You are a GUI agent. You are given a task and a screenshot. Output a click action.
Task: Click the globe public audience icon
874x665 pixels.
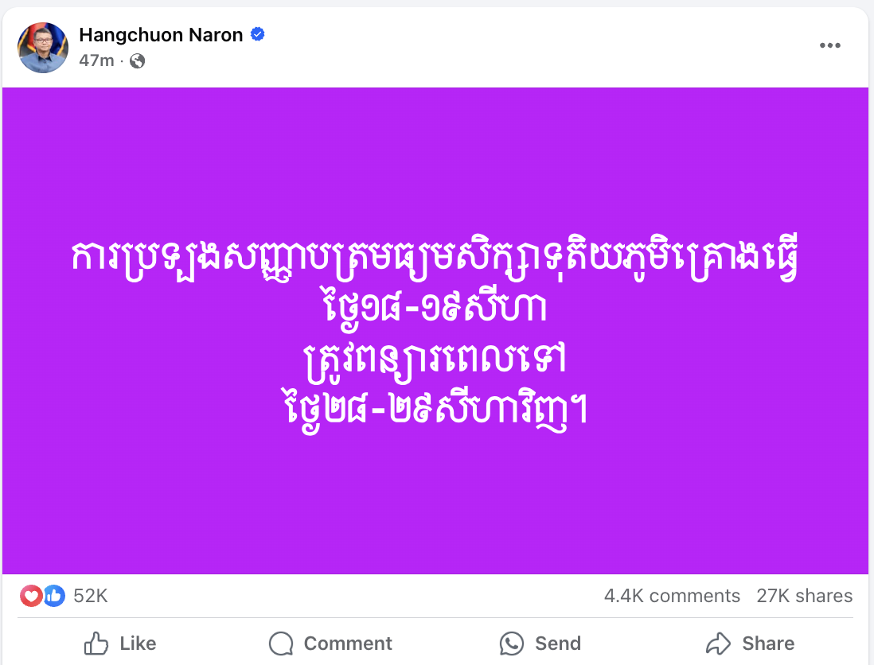[138, 60]
